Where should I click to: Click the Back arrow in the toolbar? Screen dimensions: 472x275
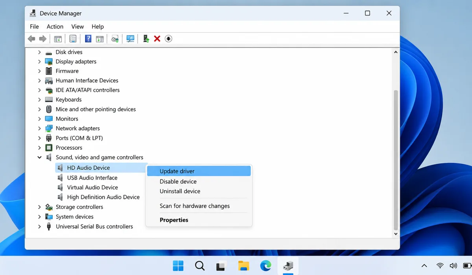click(31, 38)
